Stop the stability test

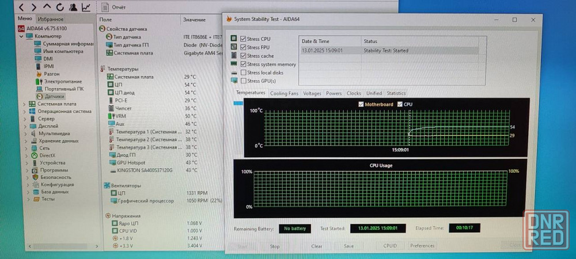275,246
